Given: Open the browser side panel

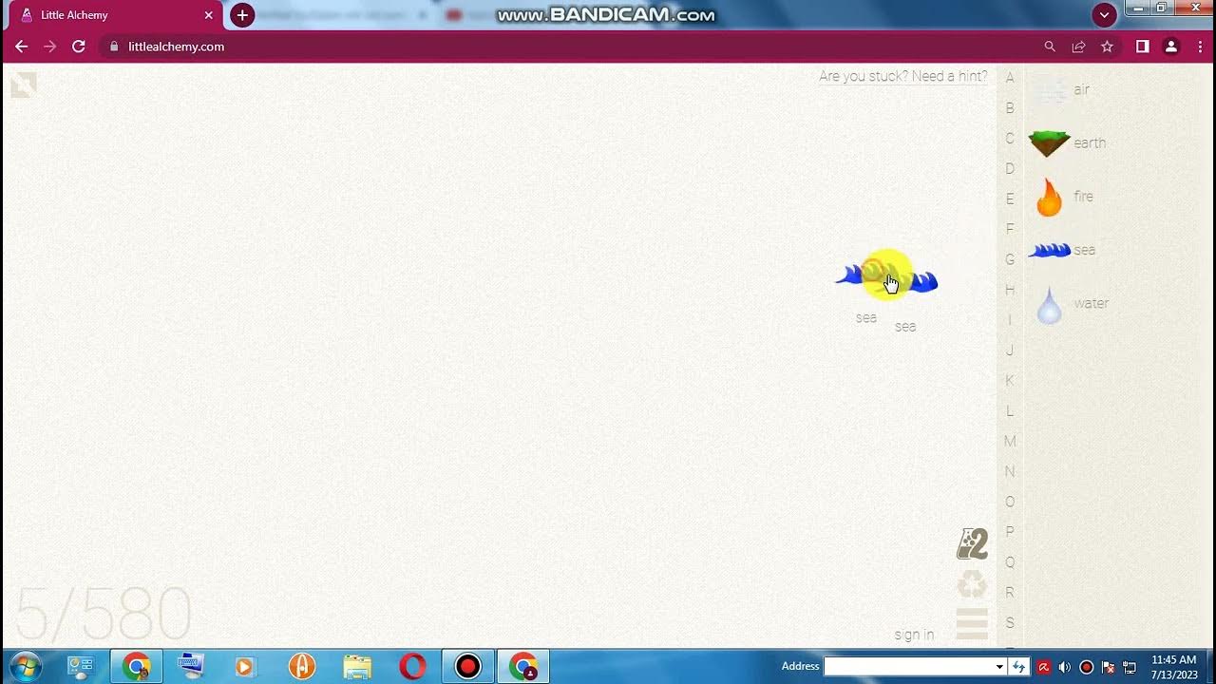Looking at the screenshot, I should 1143,47.
